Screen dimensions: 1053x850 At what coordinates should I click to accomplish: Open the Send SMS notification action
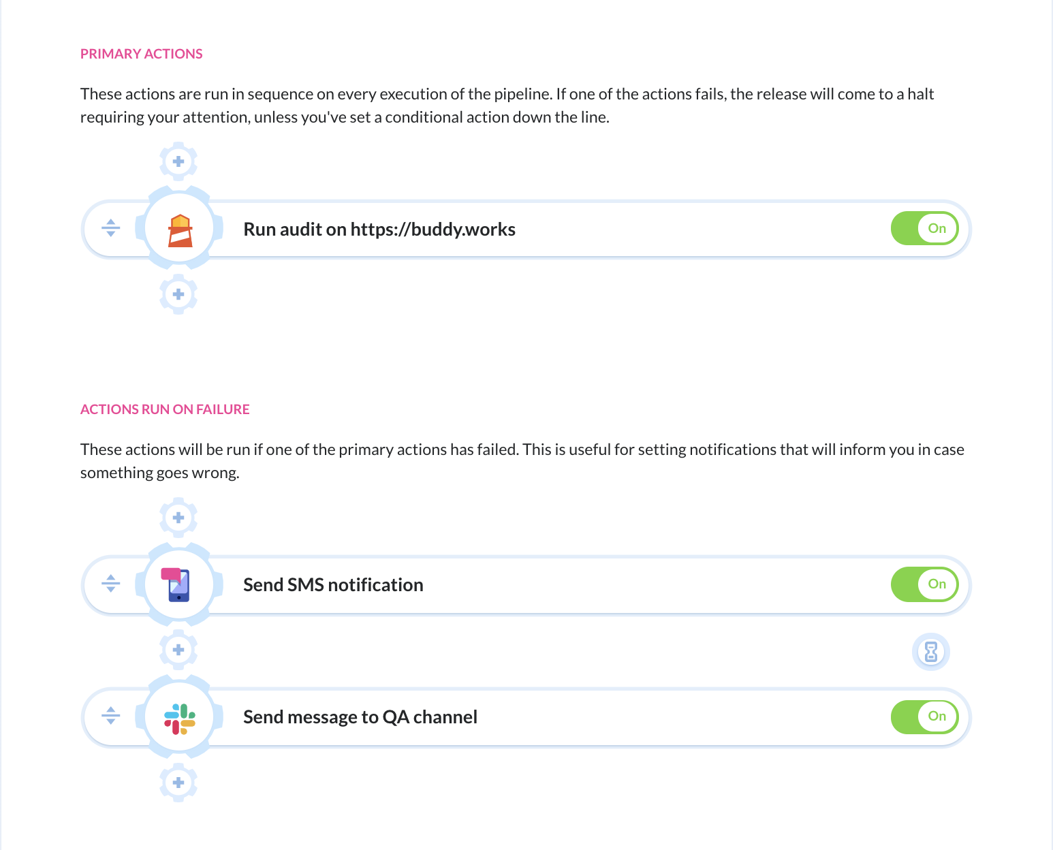pyautogui.click(x=333, y=585)
